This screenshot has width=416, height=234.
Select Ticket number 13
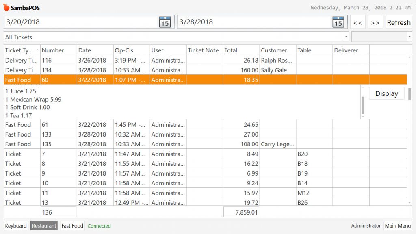pyautogui.click(x=205, y=202)
